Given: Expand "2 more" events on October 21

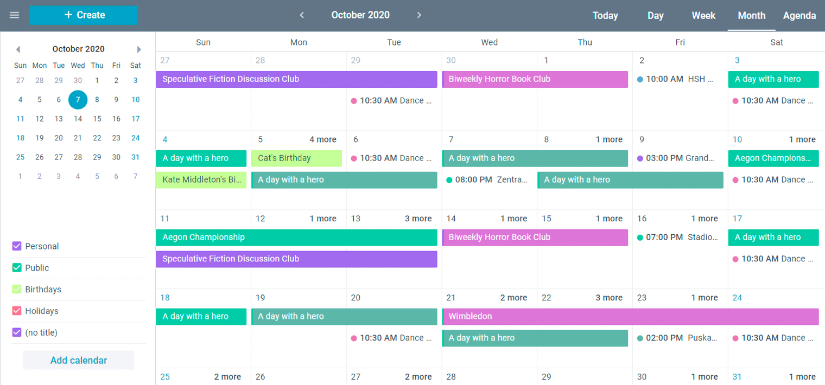Looking at the screenshot, I should 513,298.
